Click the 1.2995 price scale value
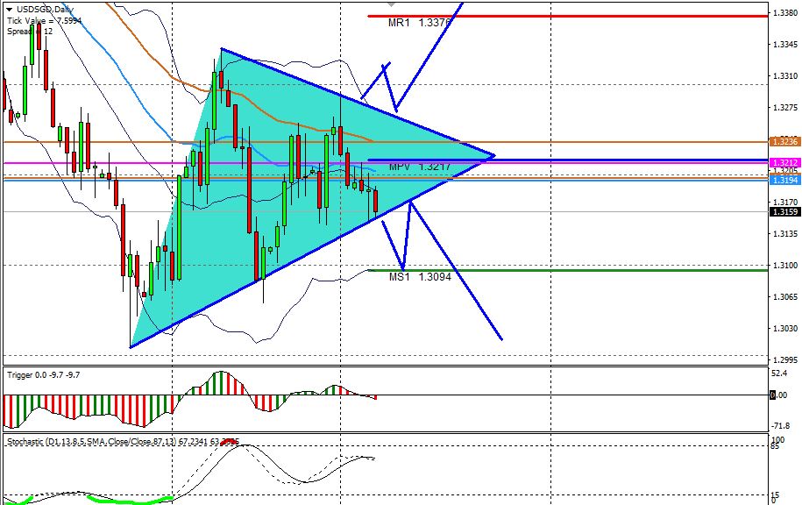The width and height of the screenshot is (802, 505). pyautogui.click(x=786, y=359)
